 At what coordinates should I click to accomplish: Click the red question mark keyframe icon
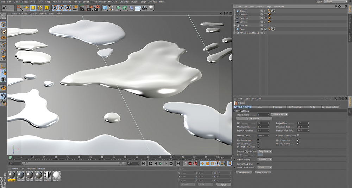point(195,163)
